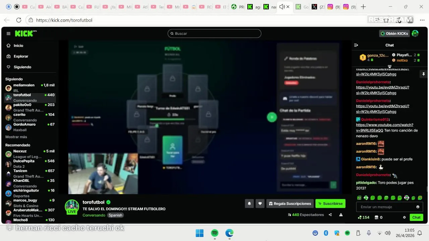Screen dimensions: 429x241
Task: Open chat settings gear icon
Action: click(404, 217)
